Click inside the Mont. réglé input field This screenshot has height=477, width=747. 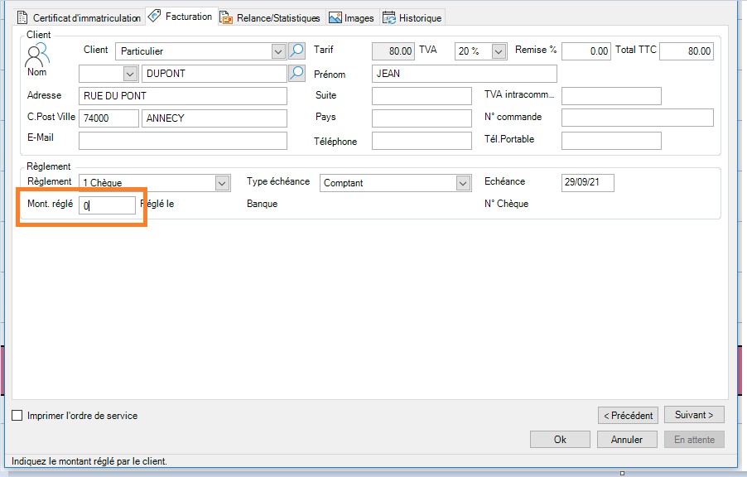[106, 204]
